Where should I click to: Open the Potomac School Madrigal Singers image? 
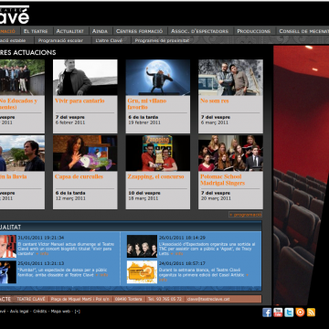pyautogui.click(x=230, y=154)
